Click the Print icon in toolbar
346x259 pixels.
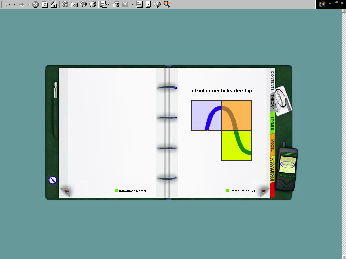coord(116,4)
